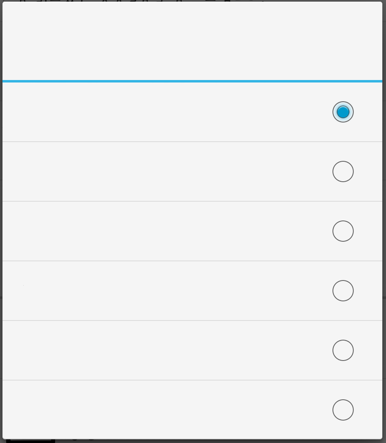Image resolution: width=386 pixels, height=443 pixels.
Task: Select the fourth radio button option
Action: click(x=343, y=291)
